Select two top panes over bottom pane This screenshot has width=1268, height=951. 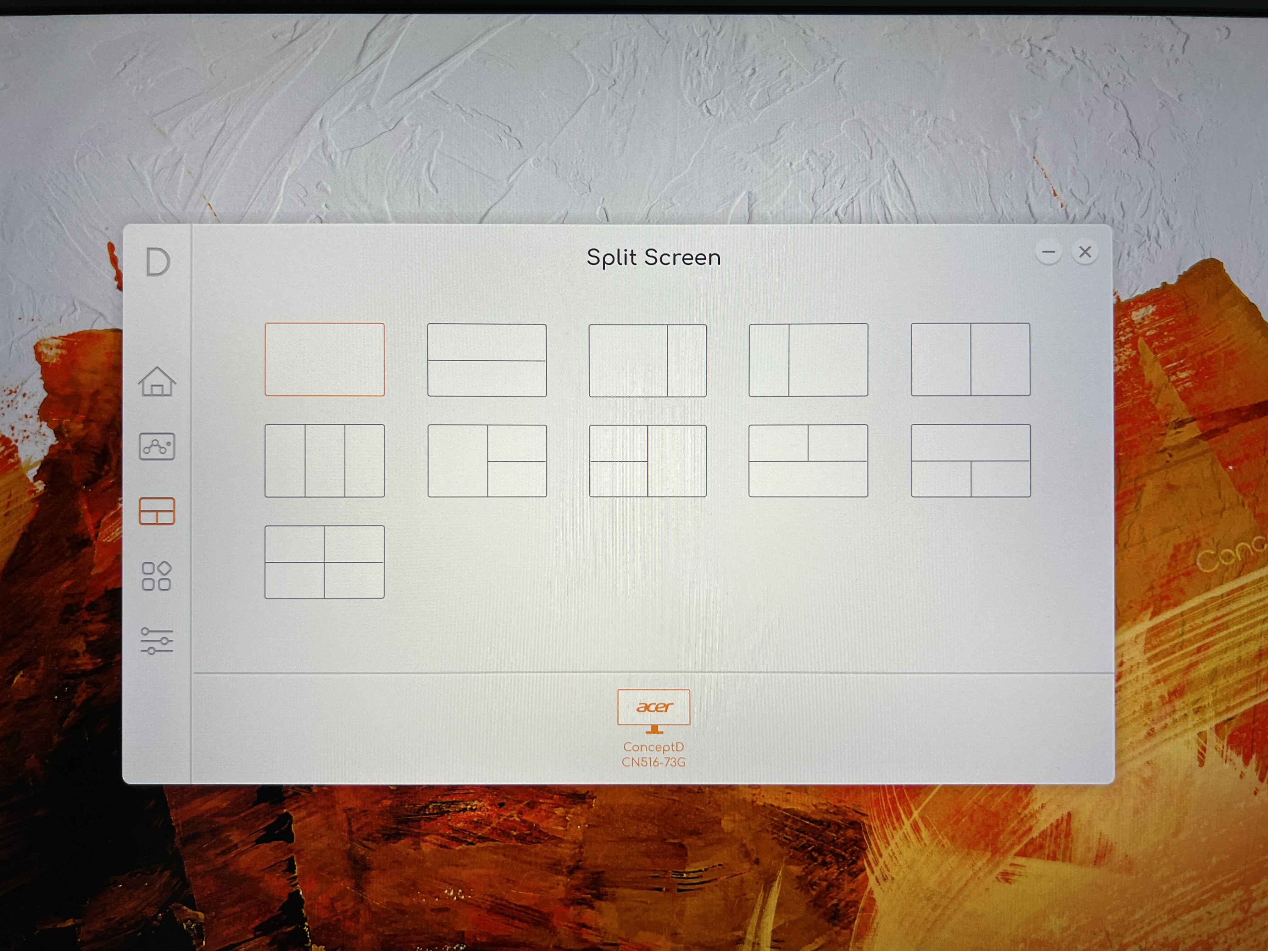(x=808, y=461)
